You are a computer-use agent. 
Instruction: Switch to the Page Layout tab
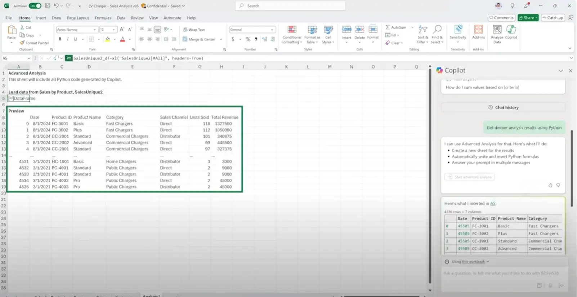[x=78, y=18]
